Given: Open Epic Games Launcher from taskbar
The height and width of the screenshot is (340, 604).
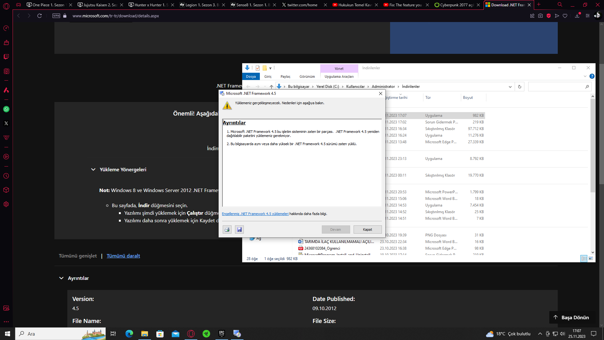Looking at the screenshot, I should coord(222,334).
